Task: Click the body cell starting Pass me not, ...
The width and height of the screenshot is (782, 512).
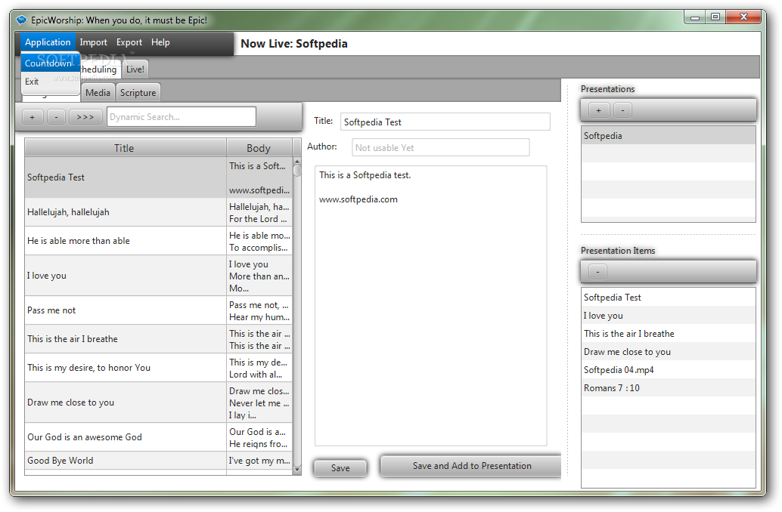Action: click(x=259, y=311)
